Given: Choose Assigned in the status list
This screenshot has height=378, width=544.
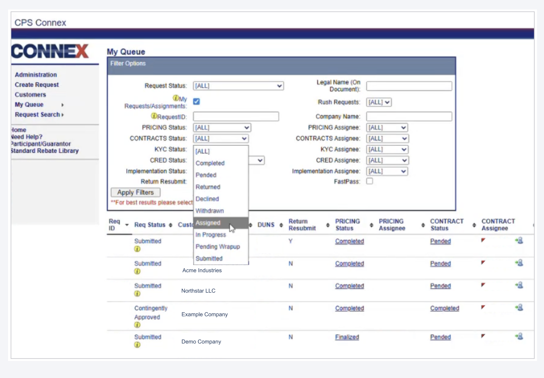Looking at the screenshot, I should (221, 223).
